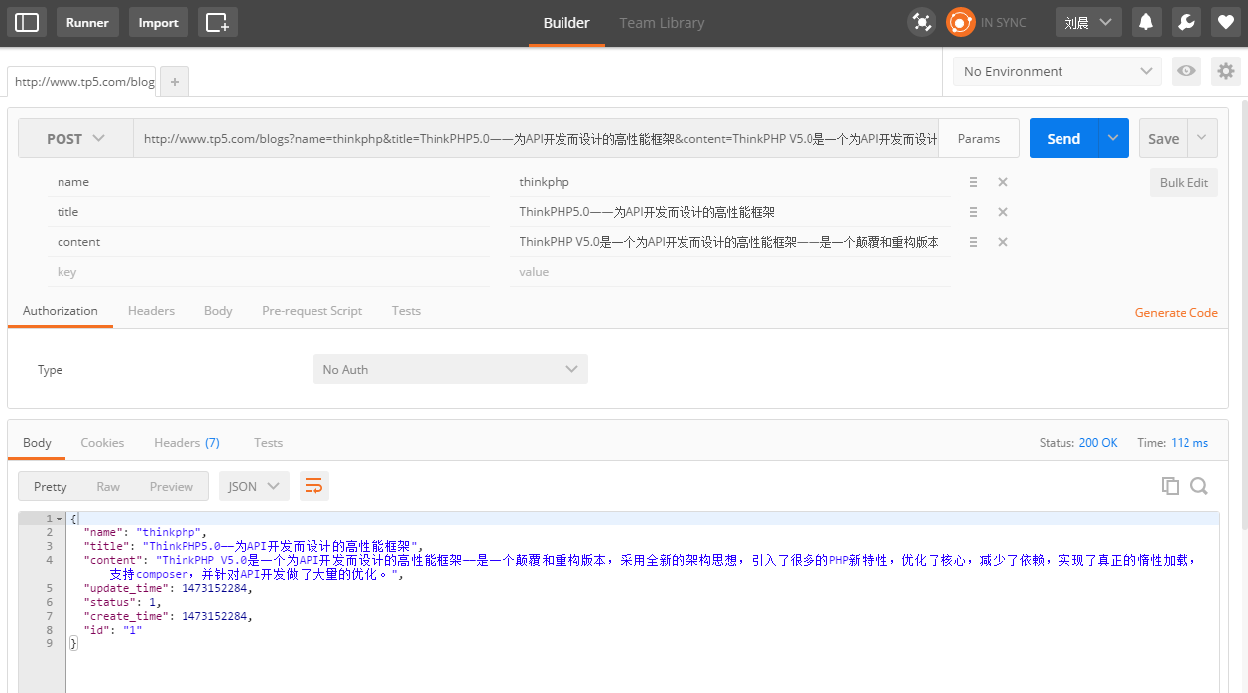1248x693 pixels.
Task: Select the Authorization tab
Action: (x=61, y=311)
